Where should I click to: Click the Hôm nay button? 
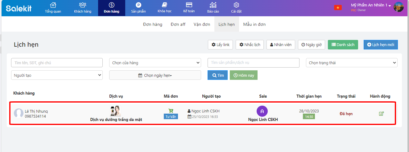point(243,75)
